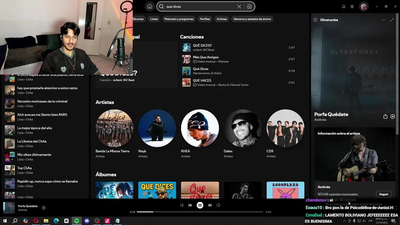The width and height of the screenshot is (400, 225).
Task: Open playlist 'Rapidín up, nunca supe cómo se llamaba'
Action: [x=45, y=183]
